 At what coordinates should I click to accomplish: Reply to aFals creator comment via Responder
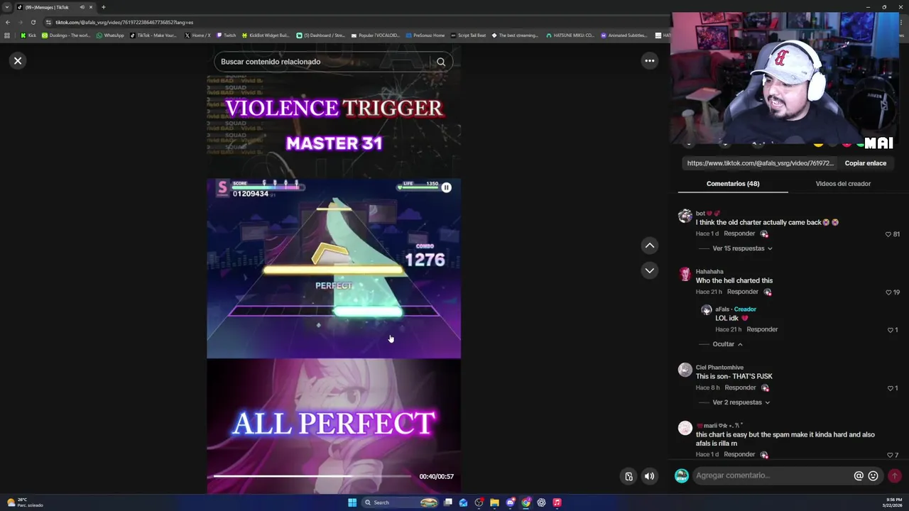(x=762, y=329)
